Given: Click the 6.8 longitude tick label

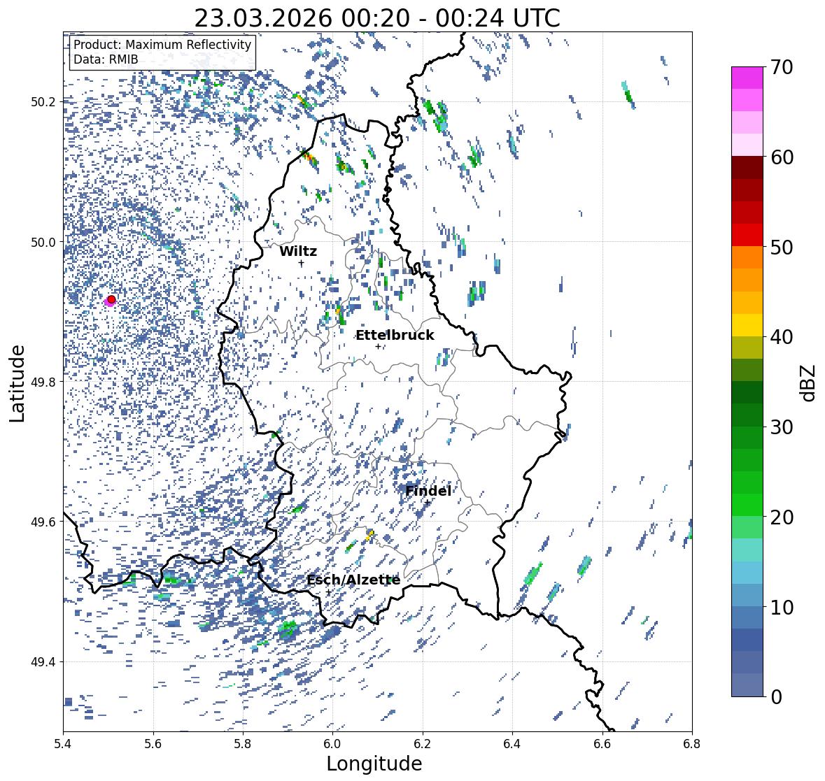Looking at the screenshot, I should tap(692, 743).
